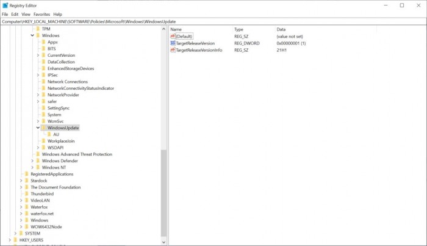Viewport: 427px width, 246px height.
Task: Open the Favorites menu
Action: pos(41,14)
